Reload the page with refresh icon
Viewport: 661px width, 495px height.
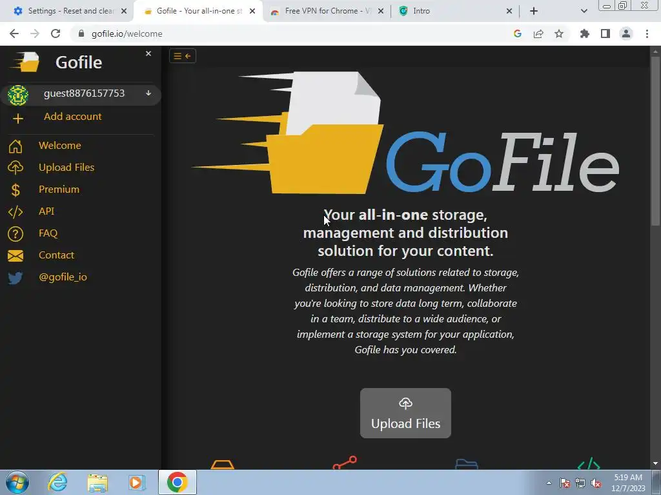[x=56, y=34]
